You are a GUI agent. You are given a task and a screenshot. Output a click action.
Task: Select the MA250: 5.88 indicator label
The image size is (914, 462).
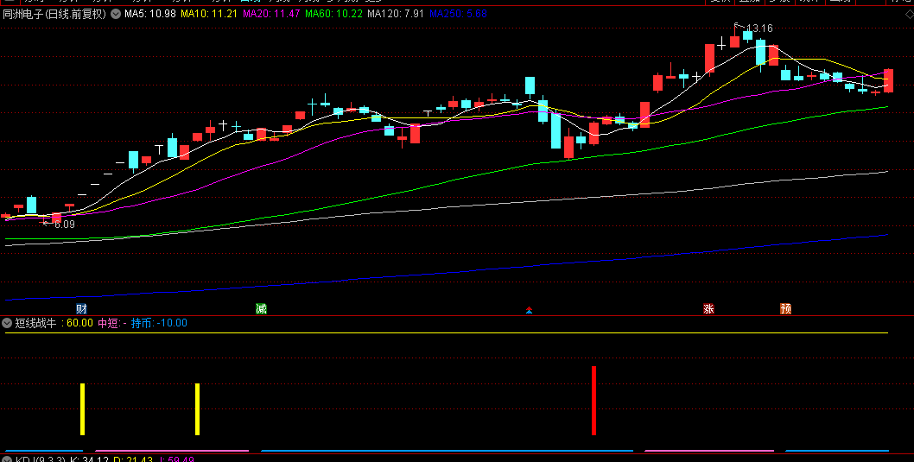click(x=458, y=14)
